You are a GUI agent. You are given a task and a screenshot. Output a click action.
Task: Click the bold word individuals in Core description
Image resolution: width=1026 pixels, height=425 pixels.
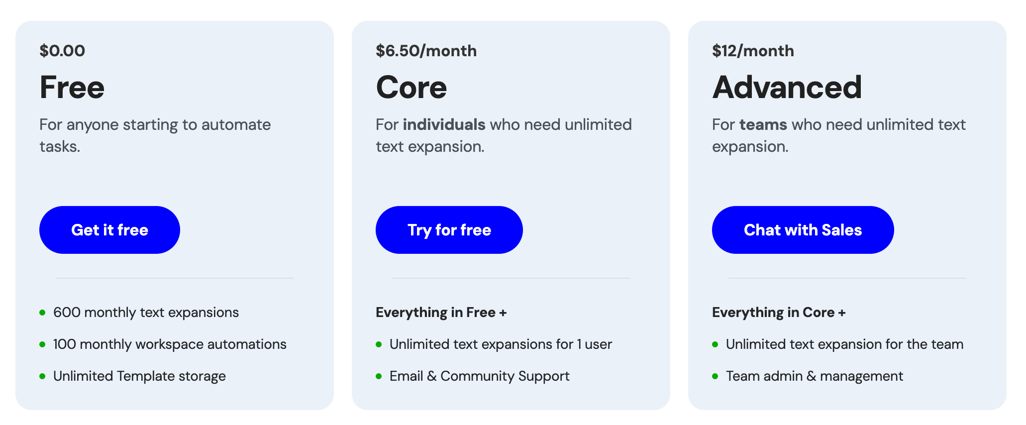[x=444, y=124]
